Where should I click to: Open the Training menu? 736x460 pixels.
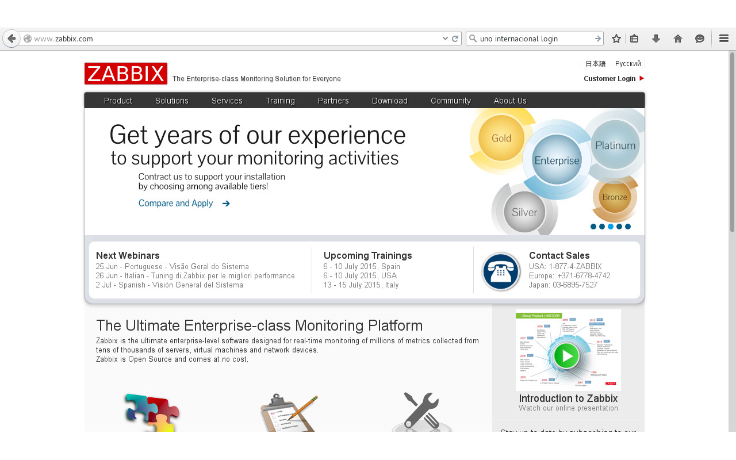(x=280, y=101)
